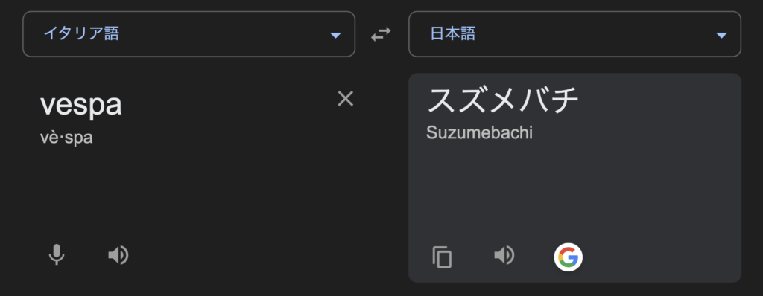Image resolution: width=763 pixels, height=296 pixels.
Task: Choose the イタリア語 language label
Action: pos(81,33)
